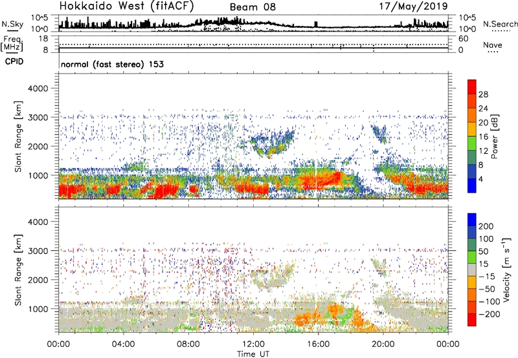Screen dimensions: 518x358
Task: Click the 'CPID' label
Action: (x=14, y=61)
